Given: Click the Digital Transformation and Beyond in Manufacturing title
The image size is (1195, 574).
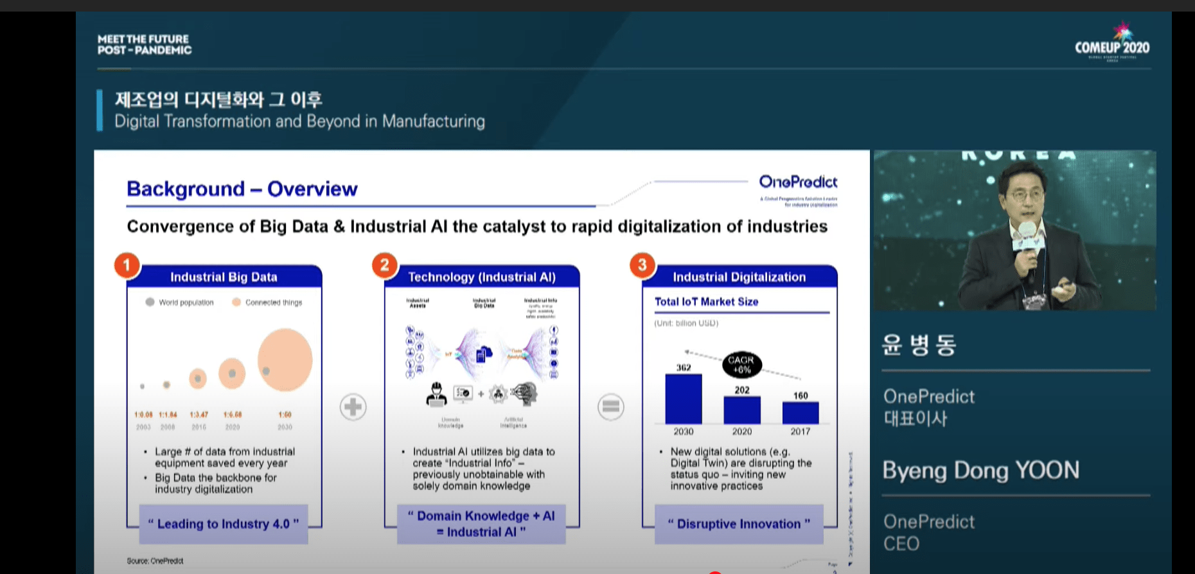Looking at the screenshot, I should [x=299, y=121].
